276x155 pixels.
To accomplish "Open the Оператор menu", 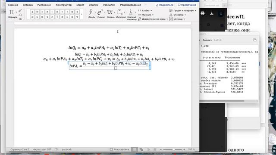I will pos(178,15).
